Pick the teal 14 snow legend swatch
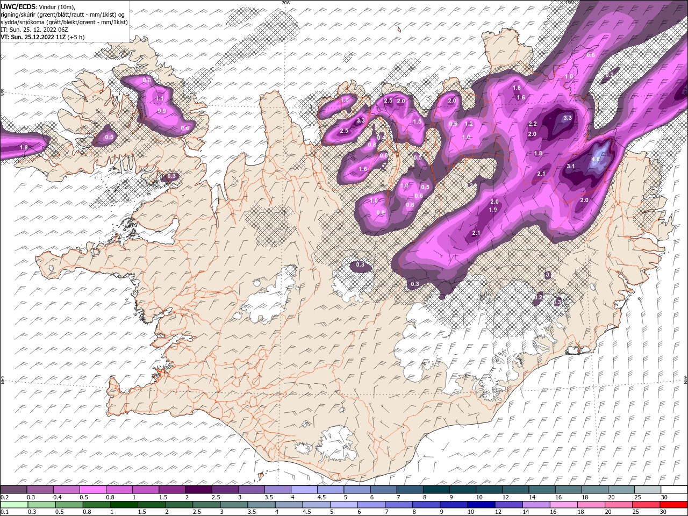 pos(542,490)
